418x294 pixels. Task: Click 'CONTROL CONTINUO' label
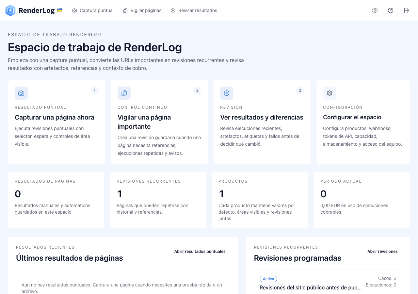[x=142, y=107]
